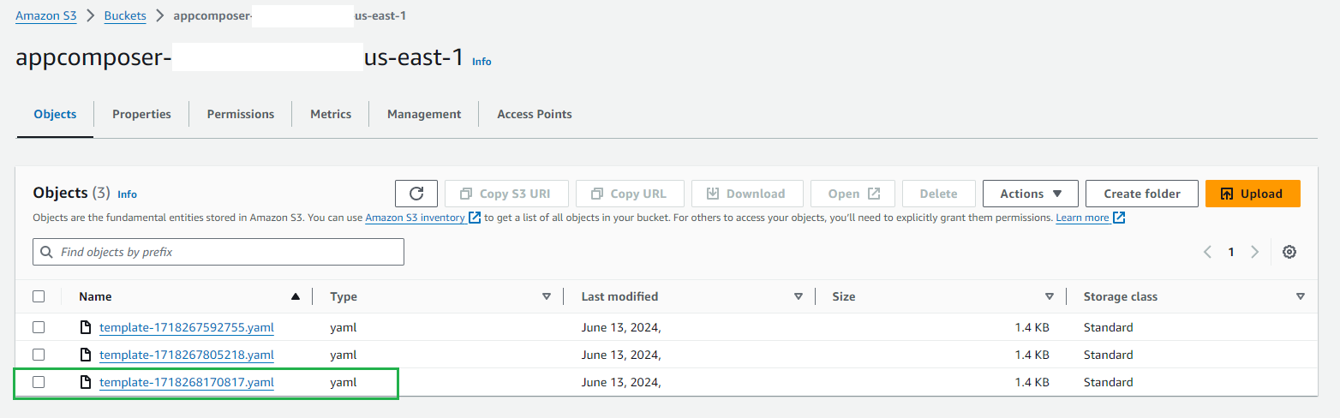Open template-1718267592755.yaml object link
Viewport: 1340px width, 418px height.
pos(187,327)
